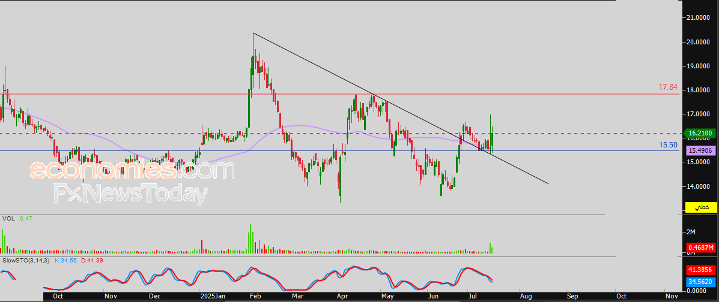The width and height of the screenshot is (719, 302).
Task: Click the 2M volume axis label
Action: tap(691, 232)
